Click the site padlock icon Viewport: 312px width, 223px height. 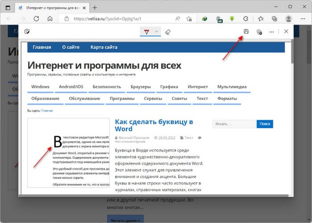[x=67, y=19]
